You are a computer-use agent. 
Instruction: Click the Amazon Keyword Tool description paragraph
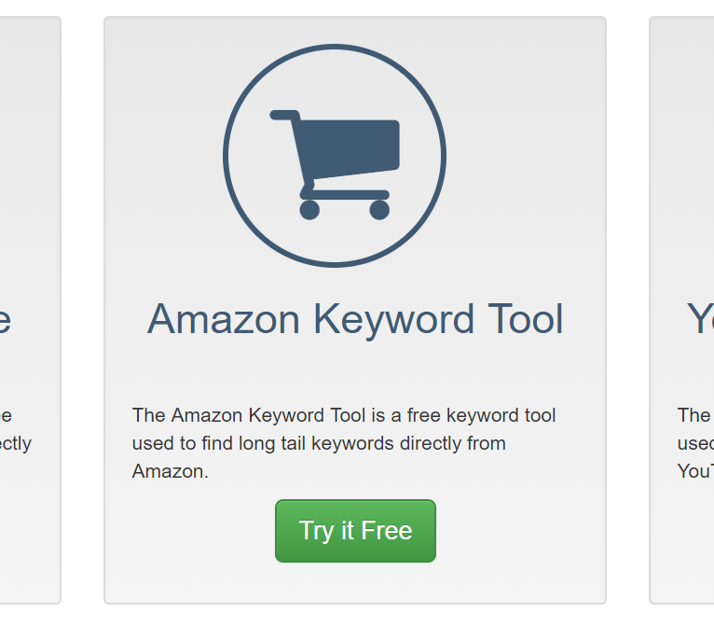coord(345,443)
